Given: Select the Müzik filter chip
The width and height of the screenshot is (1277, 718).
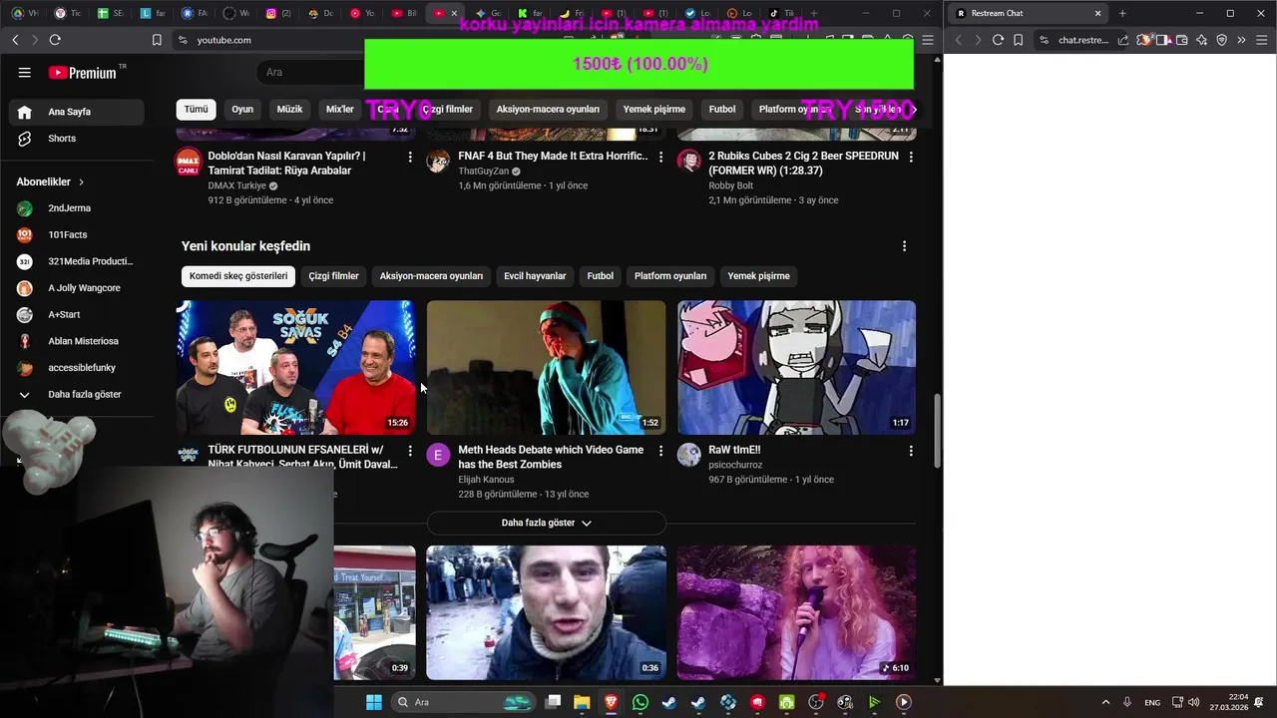Looking at the screenshot, I should 289,109.
